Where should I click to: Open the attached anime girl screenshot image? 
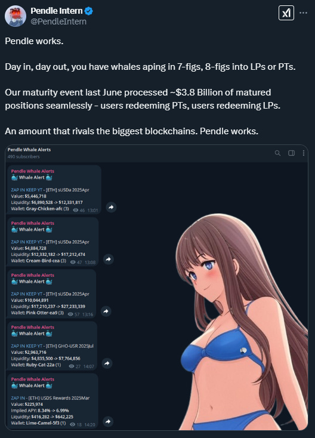[157, 288]
